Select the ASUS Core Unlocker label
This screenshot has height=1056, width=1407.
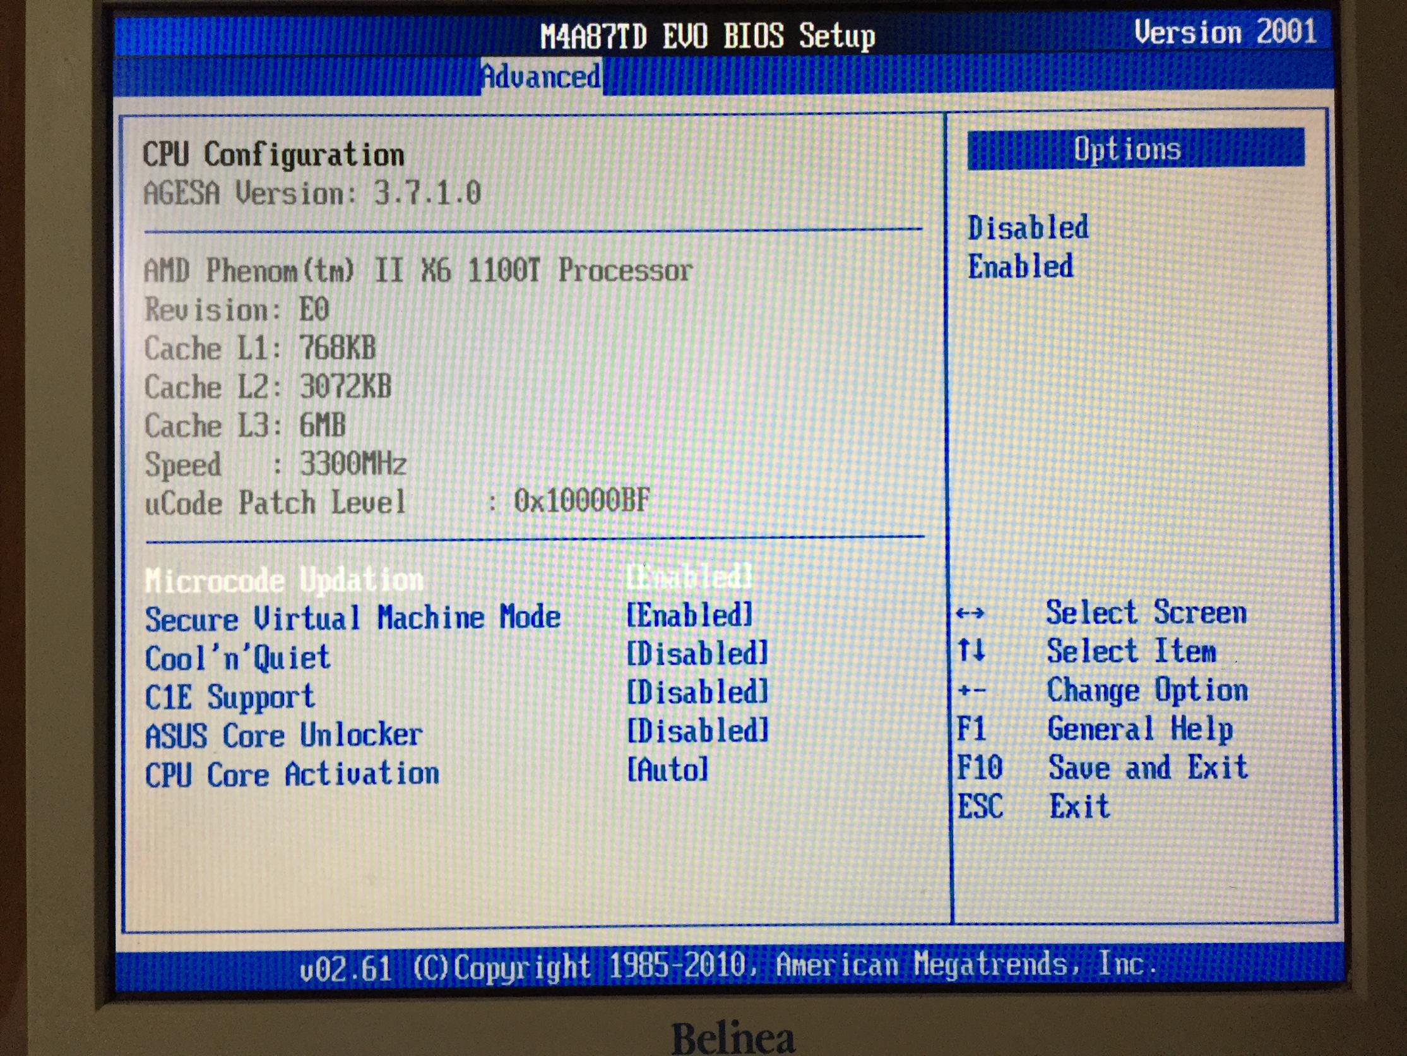[x=283, y=736]
